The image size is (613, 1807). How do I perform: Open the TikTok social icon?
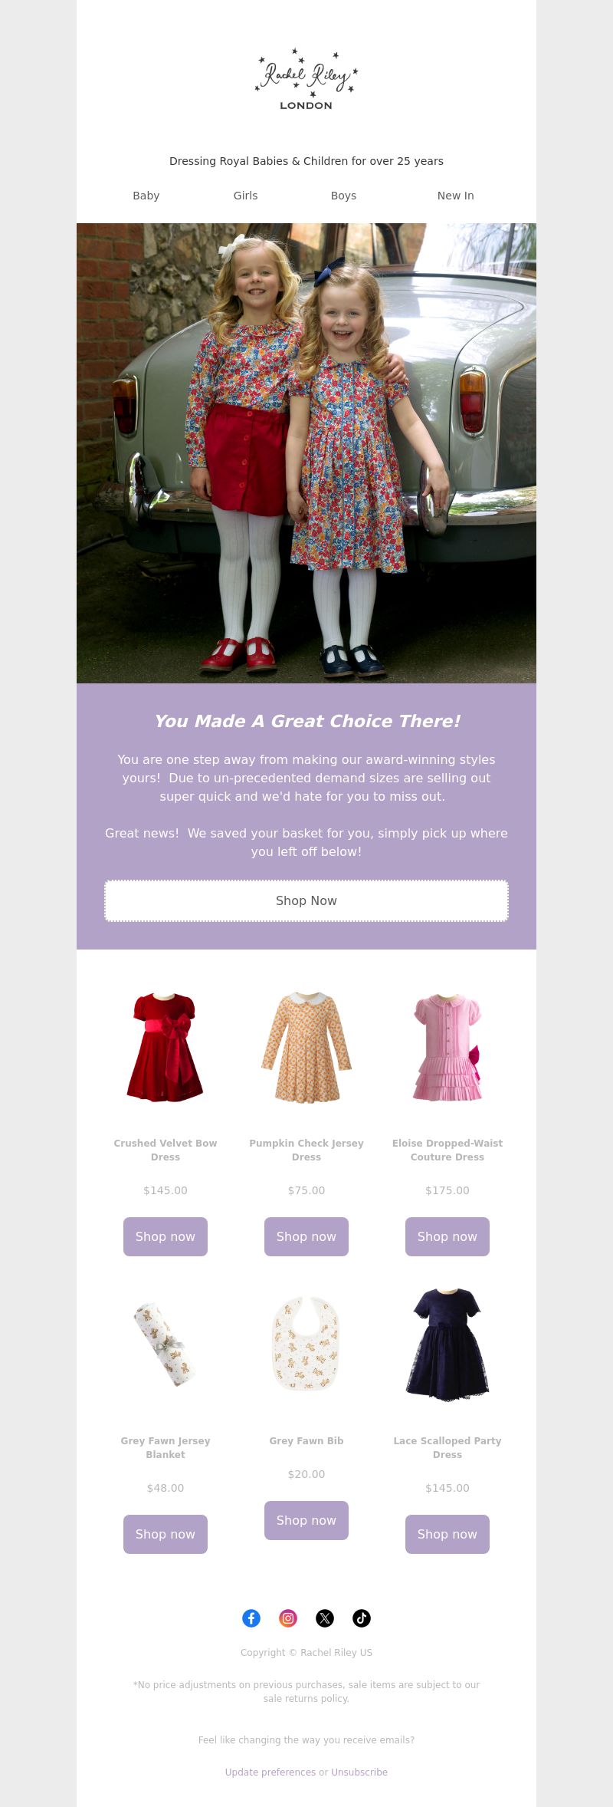coord(362,1618)
